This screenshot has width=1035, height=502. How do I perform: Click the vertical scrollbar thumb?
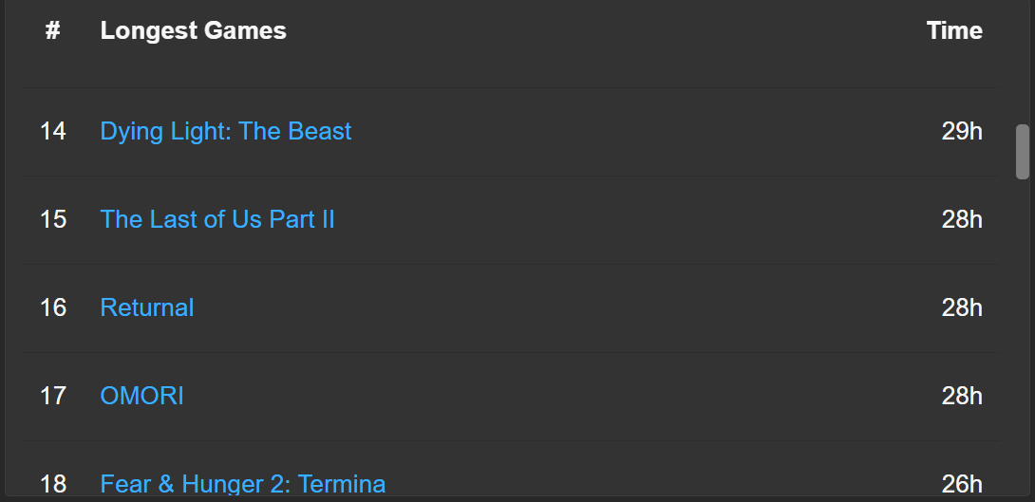[x=1023, y=151]
